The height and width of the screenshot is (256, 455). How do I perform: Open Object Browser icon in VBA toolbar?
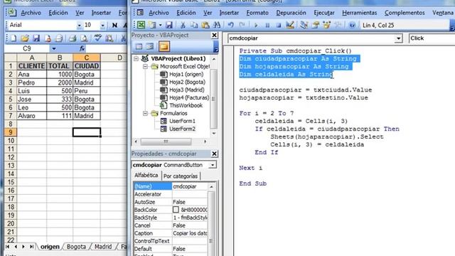[x=327, y=26]
